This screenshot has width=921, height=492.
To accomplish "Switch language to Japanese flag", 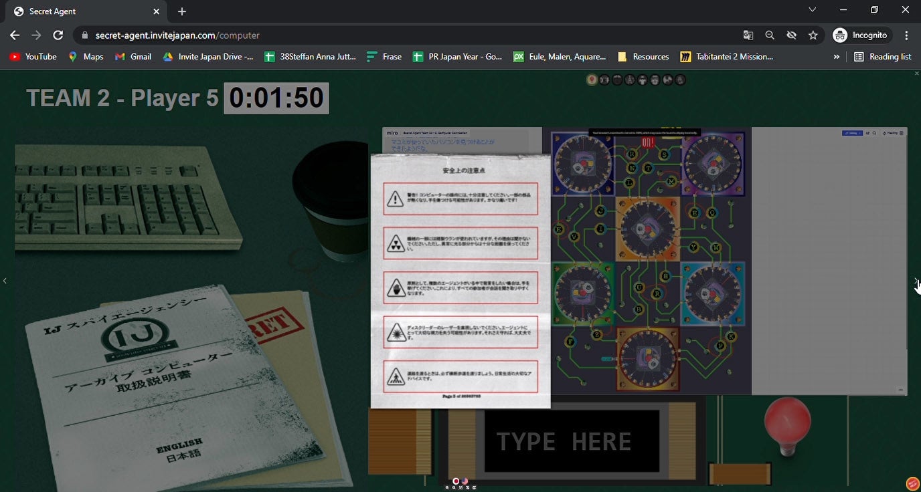I will (456, 481).
